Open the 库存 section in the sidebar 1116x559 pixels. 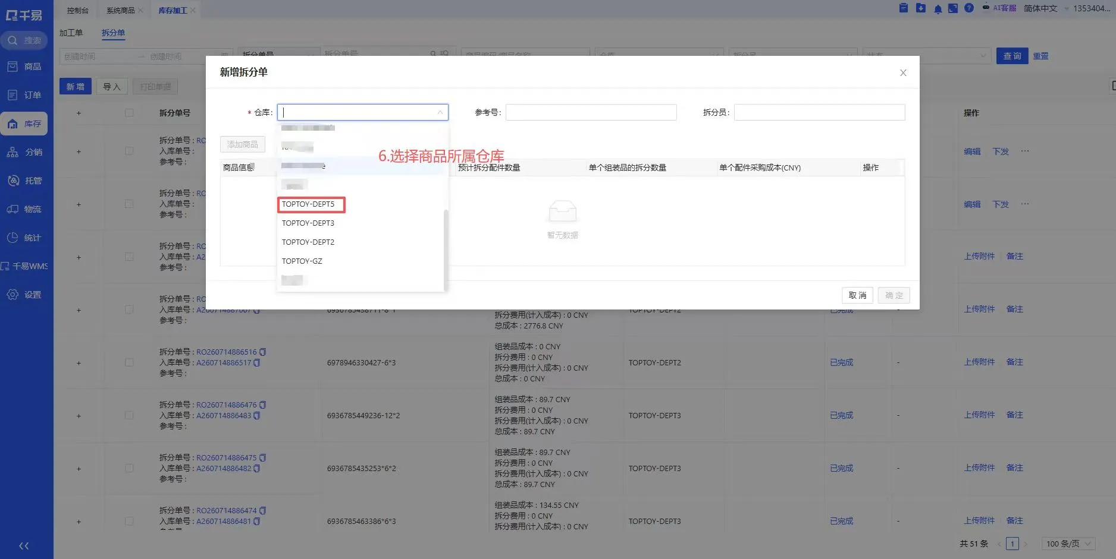pos(24,124)
